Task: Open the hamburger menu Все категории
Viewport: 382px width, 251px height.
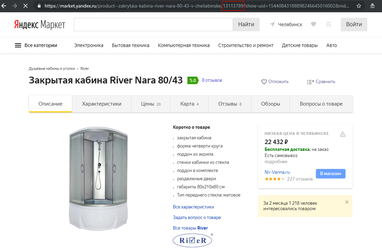Action: pos(36,45)
